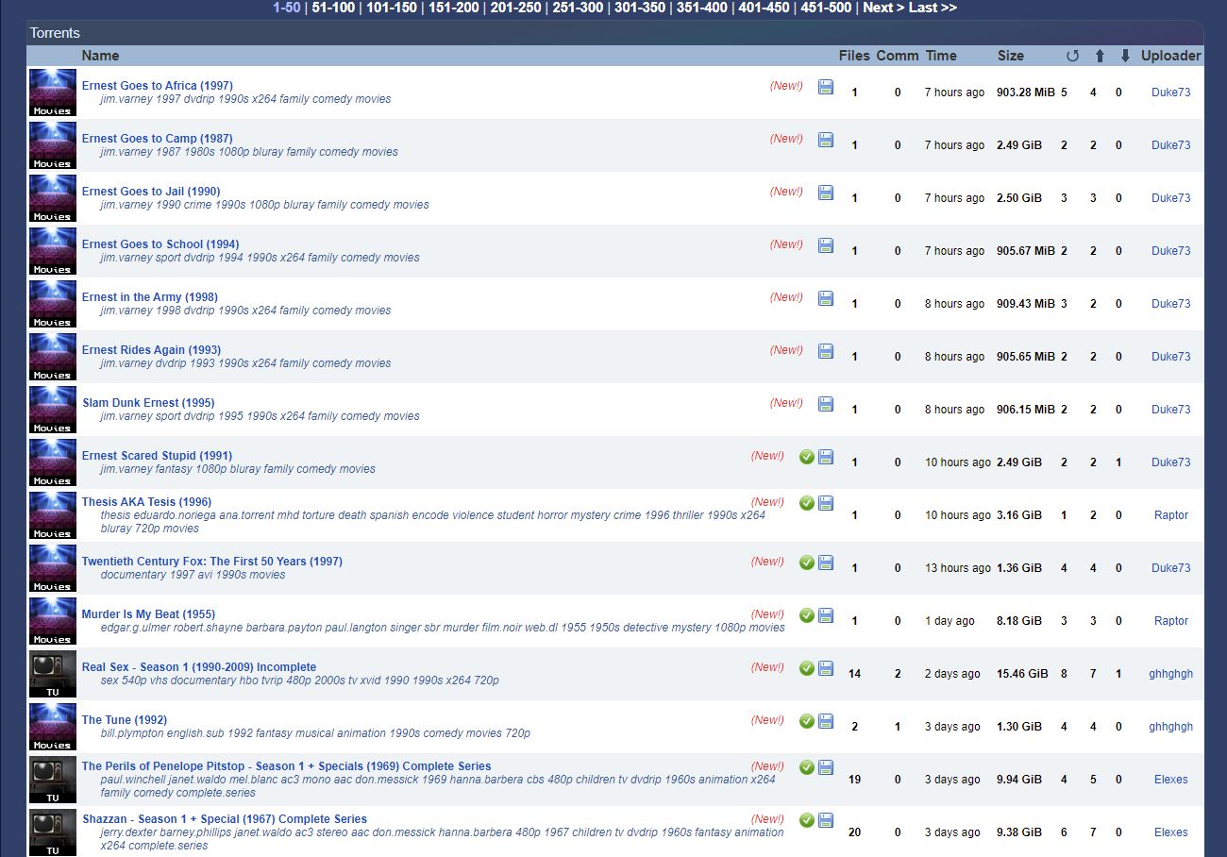Open Murder Is My Beat (1955) details

pyautogui.click(x=148, y=614)
